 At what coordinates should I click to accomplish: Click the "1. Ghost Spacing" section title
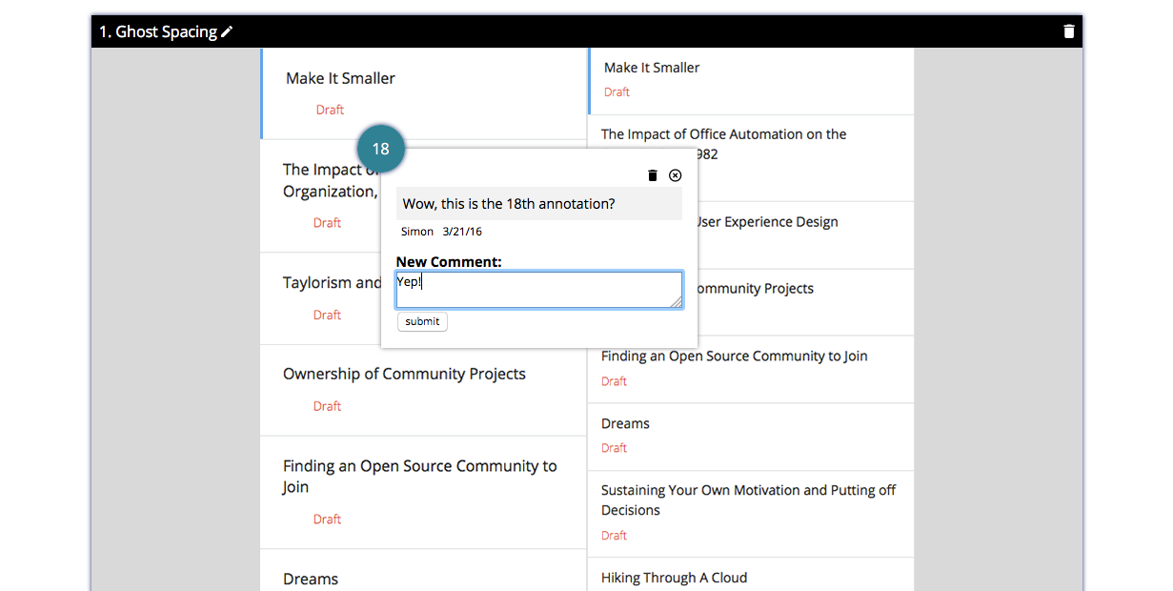tap(158, 32)
